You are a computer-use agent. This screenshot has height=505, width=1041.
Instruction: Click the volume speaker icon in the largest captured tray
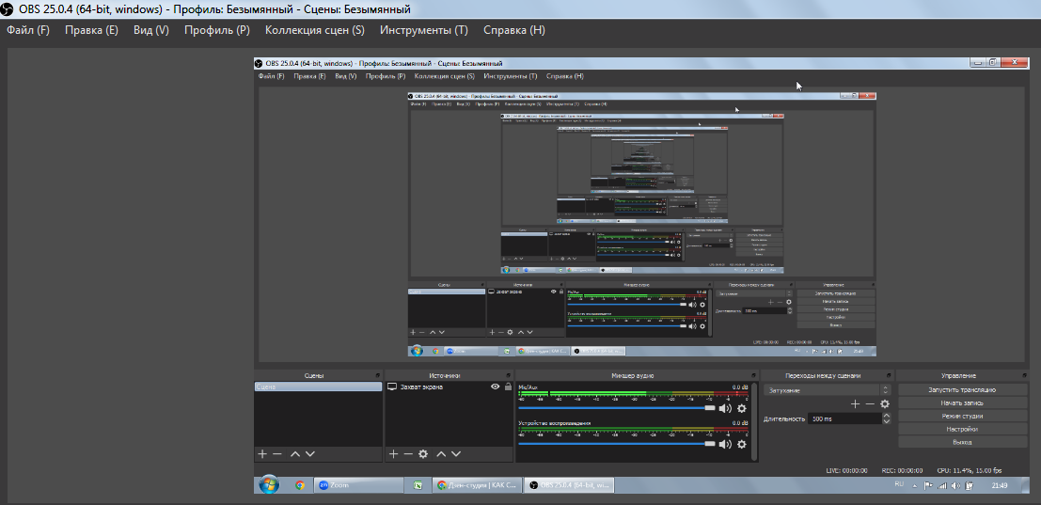[x=954, y=486]
